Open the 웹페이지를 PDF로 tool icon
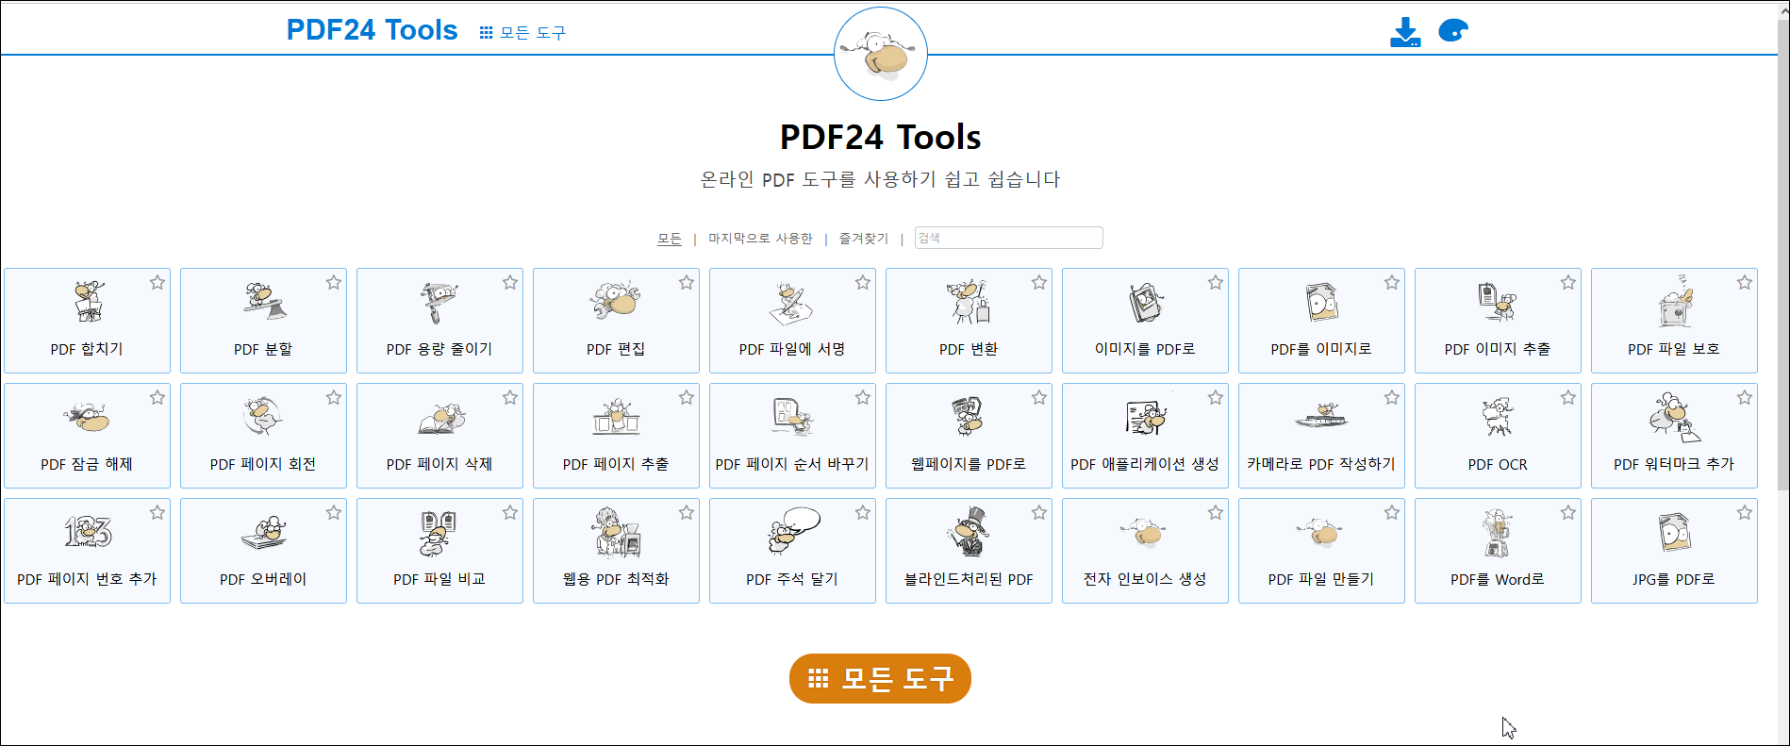The image size is (1790, 746). (969, 417)
